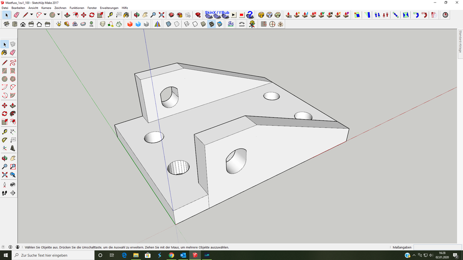
Task: Open the Datei menu
Action: click(5, 8)
